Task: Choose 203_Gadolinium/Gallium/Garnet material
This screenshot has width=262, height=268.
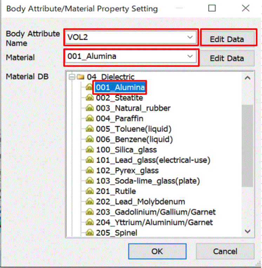Action: 156,212
